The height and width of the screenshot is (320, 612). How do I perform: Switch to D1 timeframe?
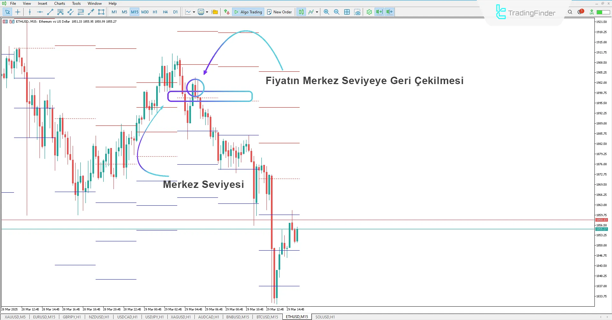click(175, 12)
